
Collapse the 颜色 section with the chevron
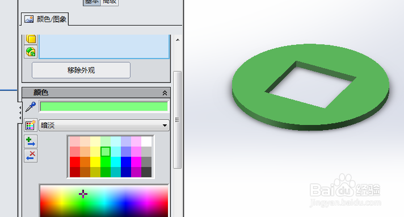(x=165, y=93)
